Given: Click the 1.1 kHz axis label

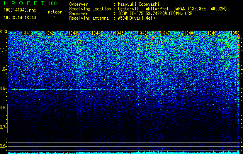Looking at the screenshot, I should click(x=3, y=50).
